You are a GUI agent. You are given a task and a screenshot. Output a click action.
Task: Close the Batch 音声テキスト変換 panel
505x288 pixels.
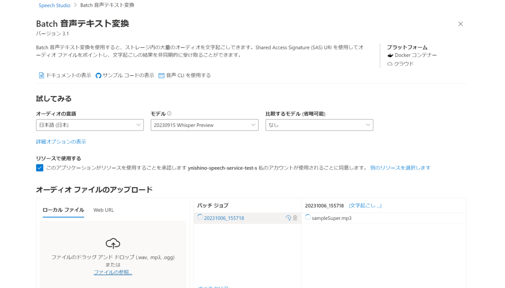(460, 24)
